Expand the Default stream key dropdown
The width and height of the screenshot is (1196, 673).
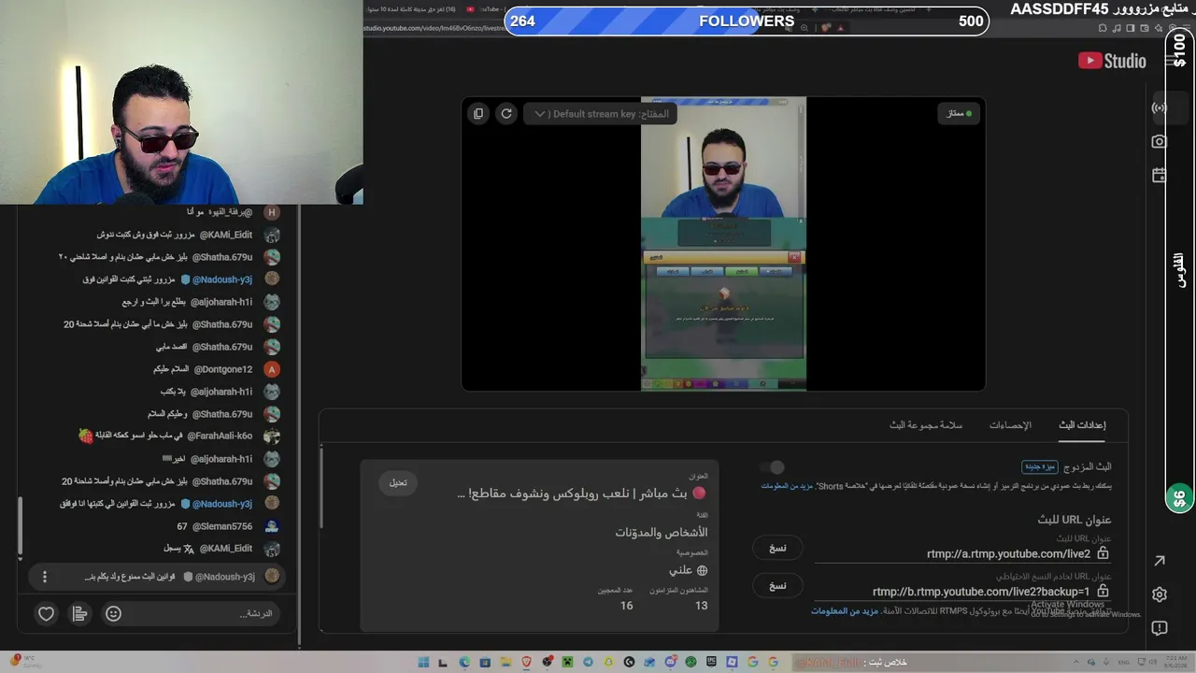tap(600, 114)
